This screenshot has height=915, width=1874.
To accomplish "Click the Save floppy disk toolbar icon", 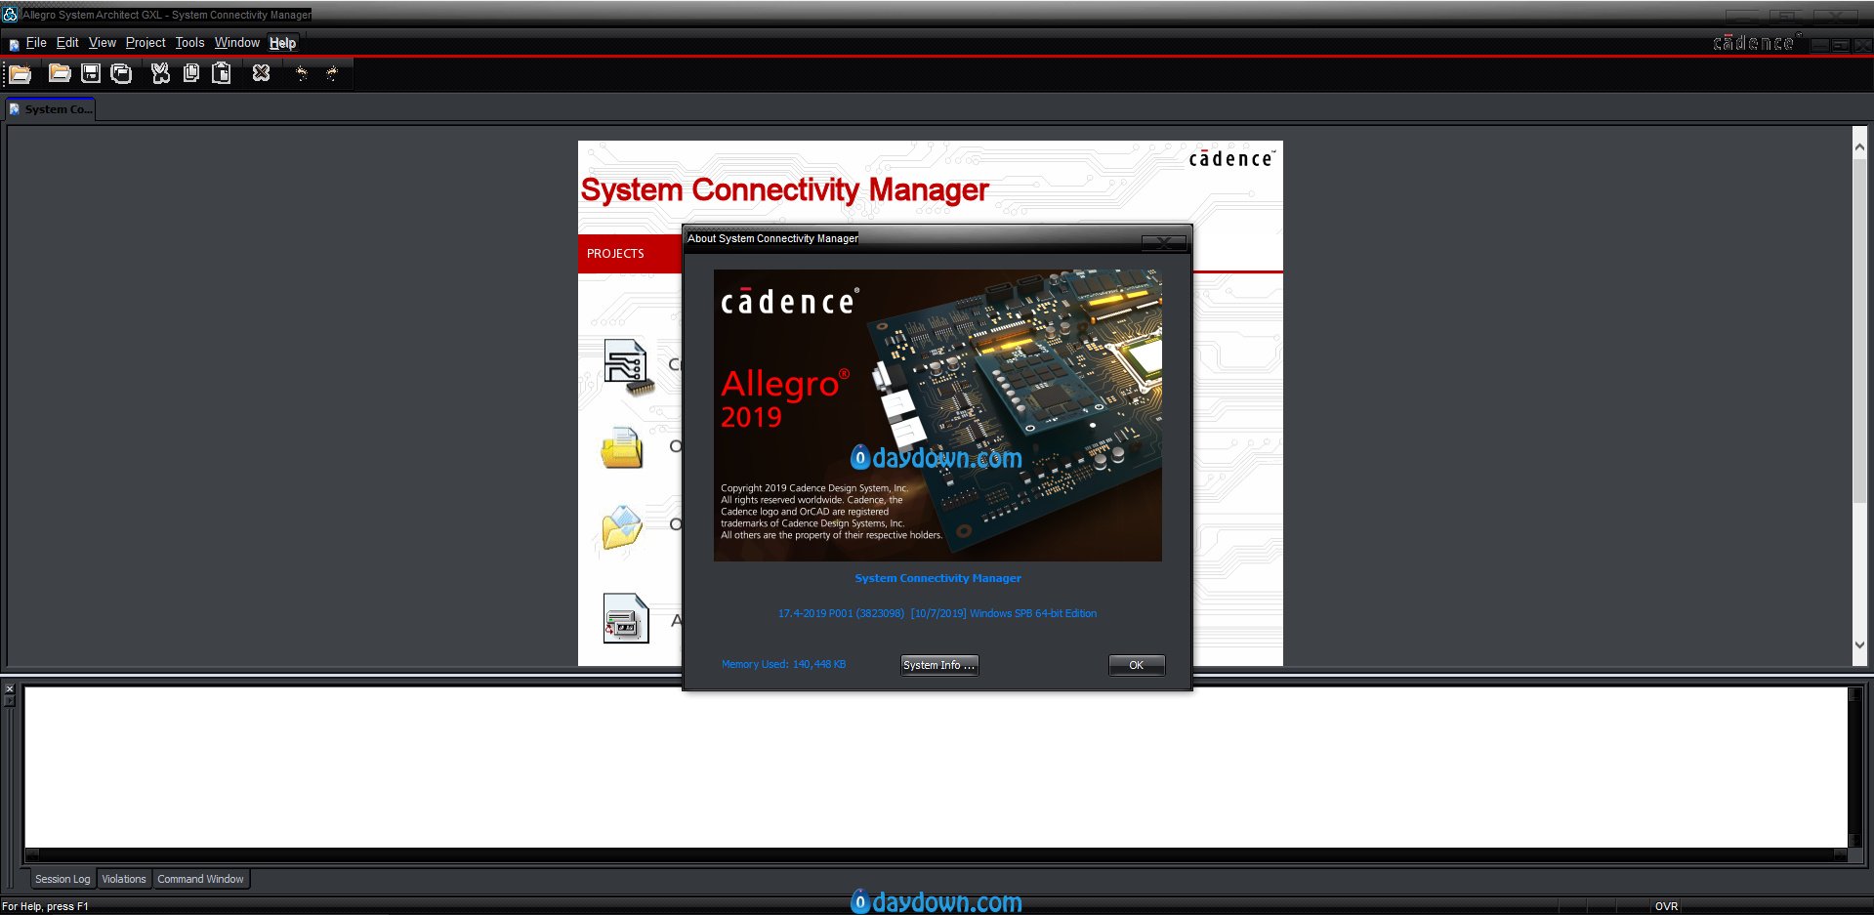I will 91,73.
